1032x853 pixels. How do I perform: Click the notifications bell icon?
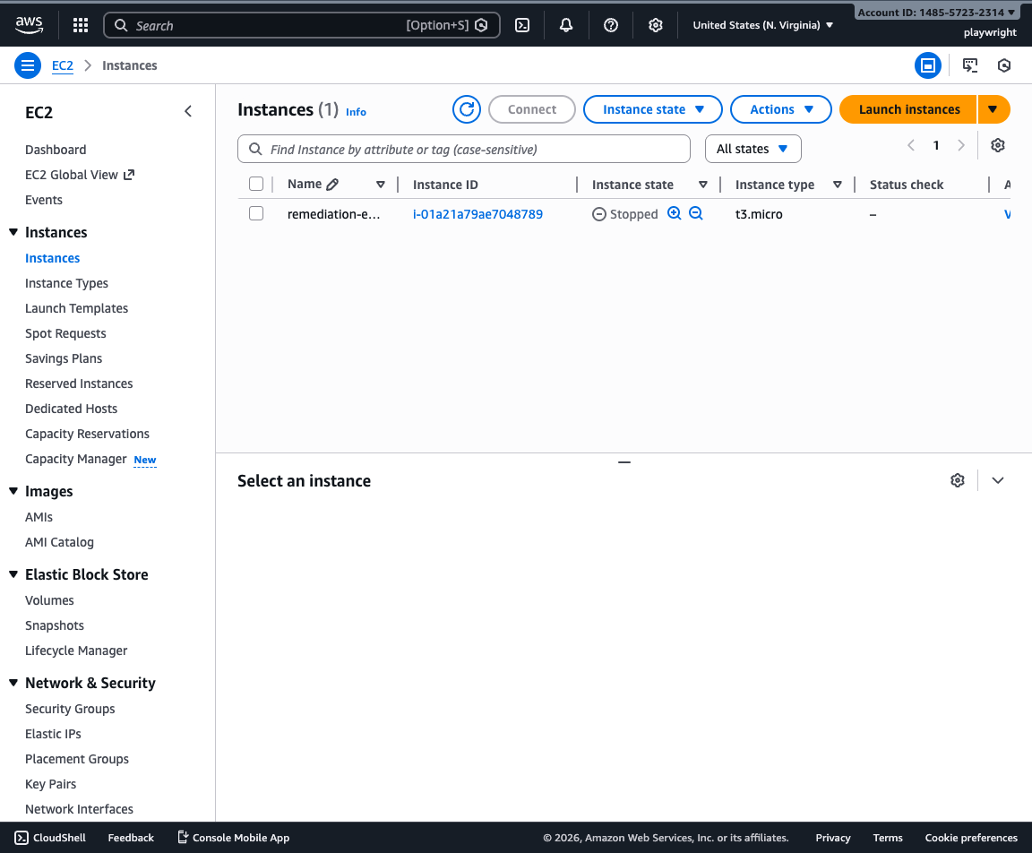coord(566,25)
